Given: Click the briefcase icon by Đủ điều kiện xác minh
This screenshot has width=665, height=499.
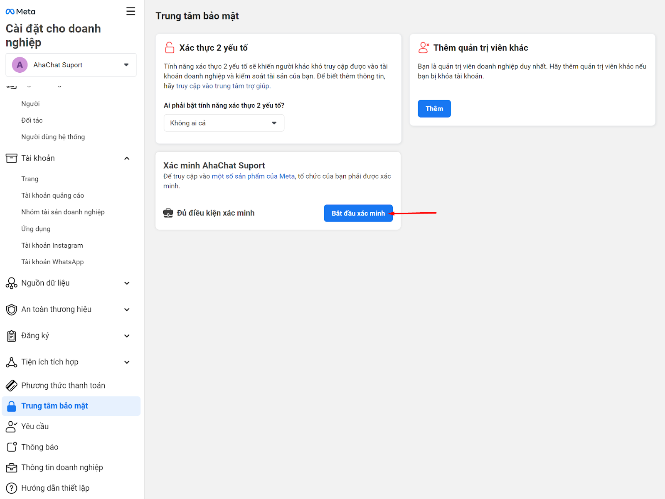Looking at the screenshot, I should pyautogui.click(x=168, y=213).
